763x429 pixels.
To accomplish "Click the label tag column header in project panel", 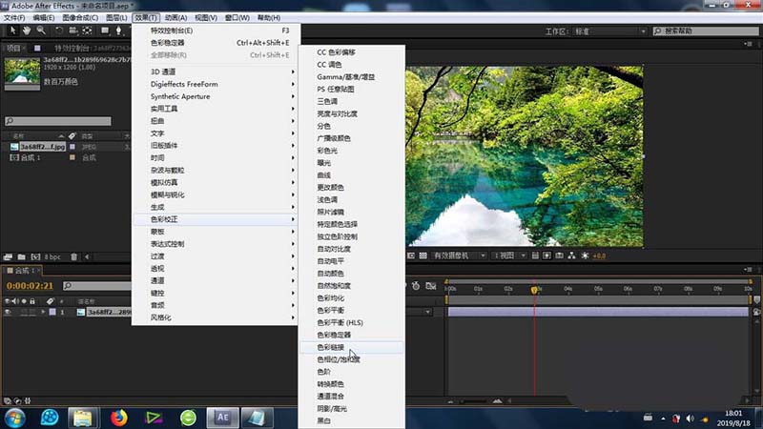I will [x=72, y=135].
